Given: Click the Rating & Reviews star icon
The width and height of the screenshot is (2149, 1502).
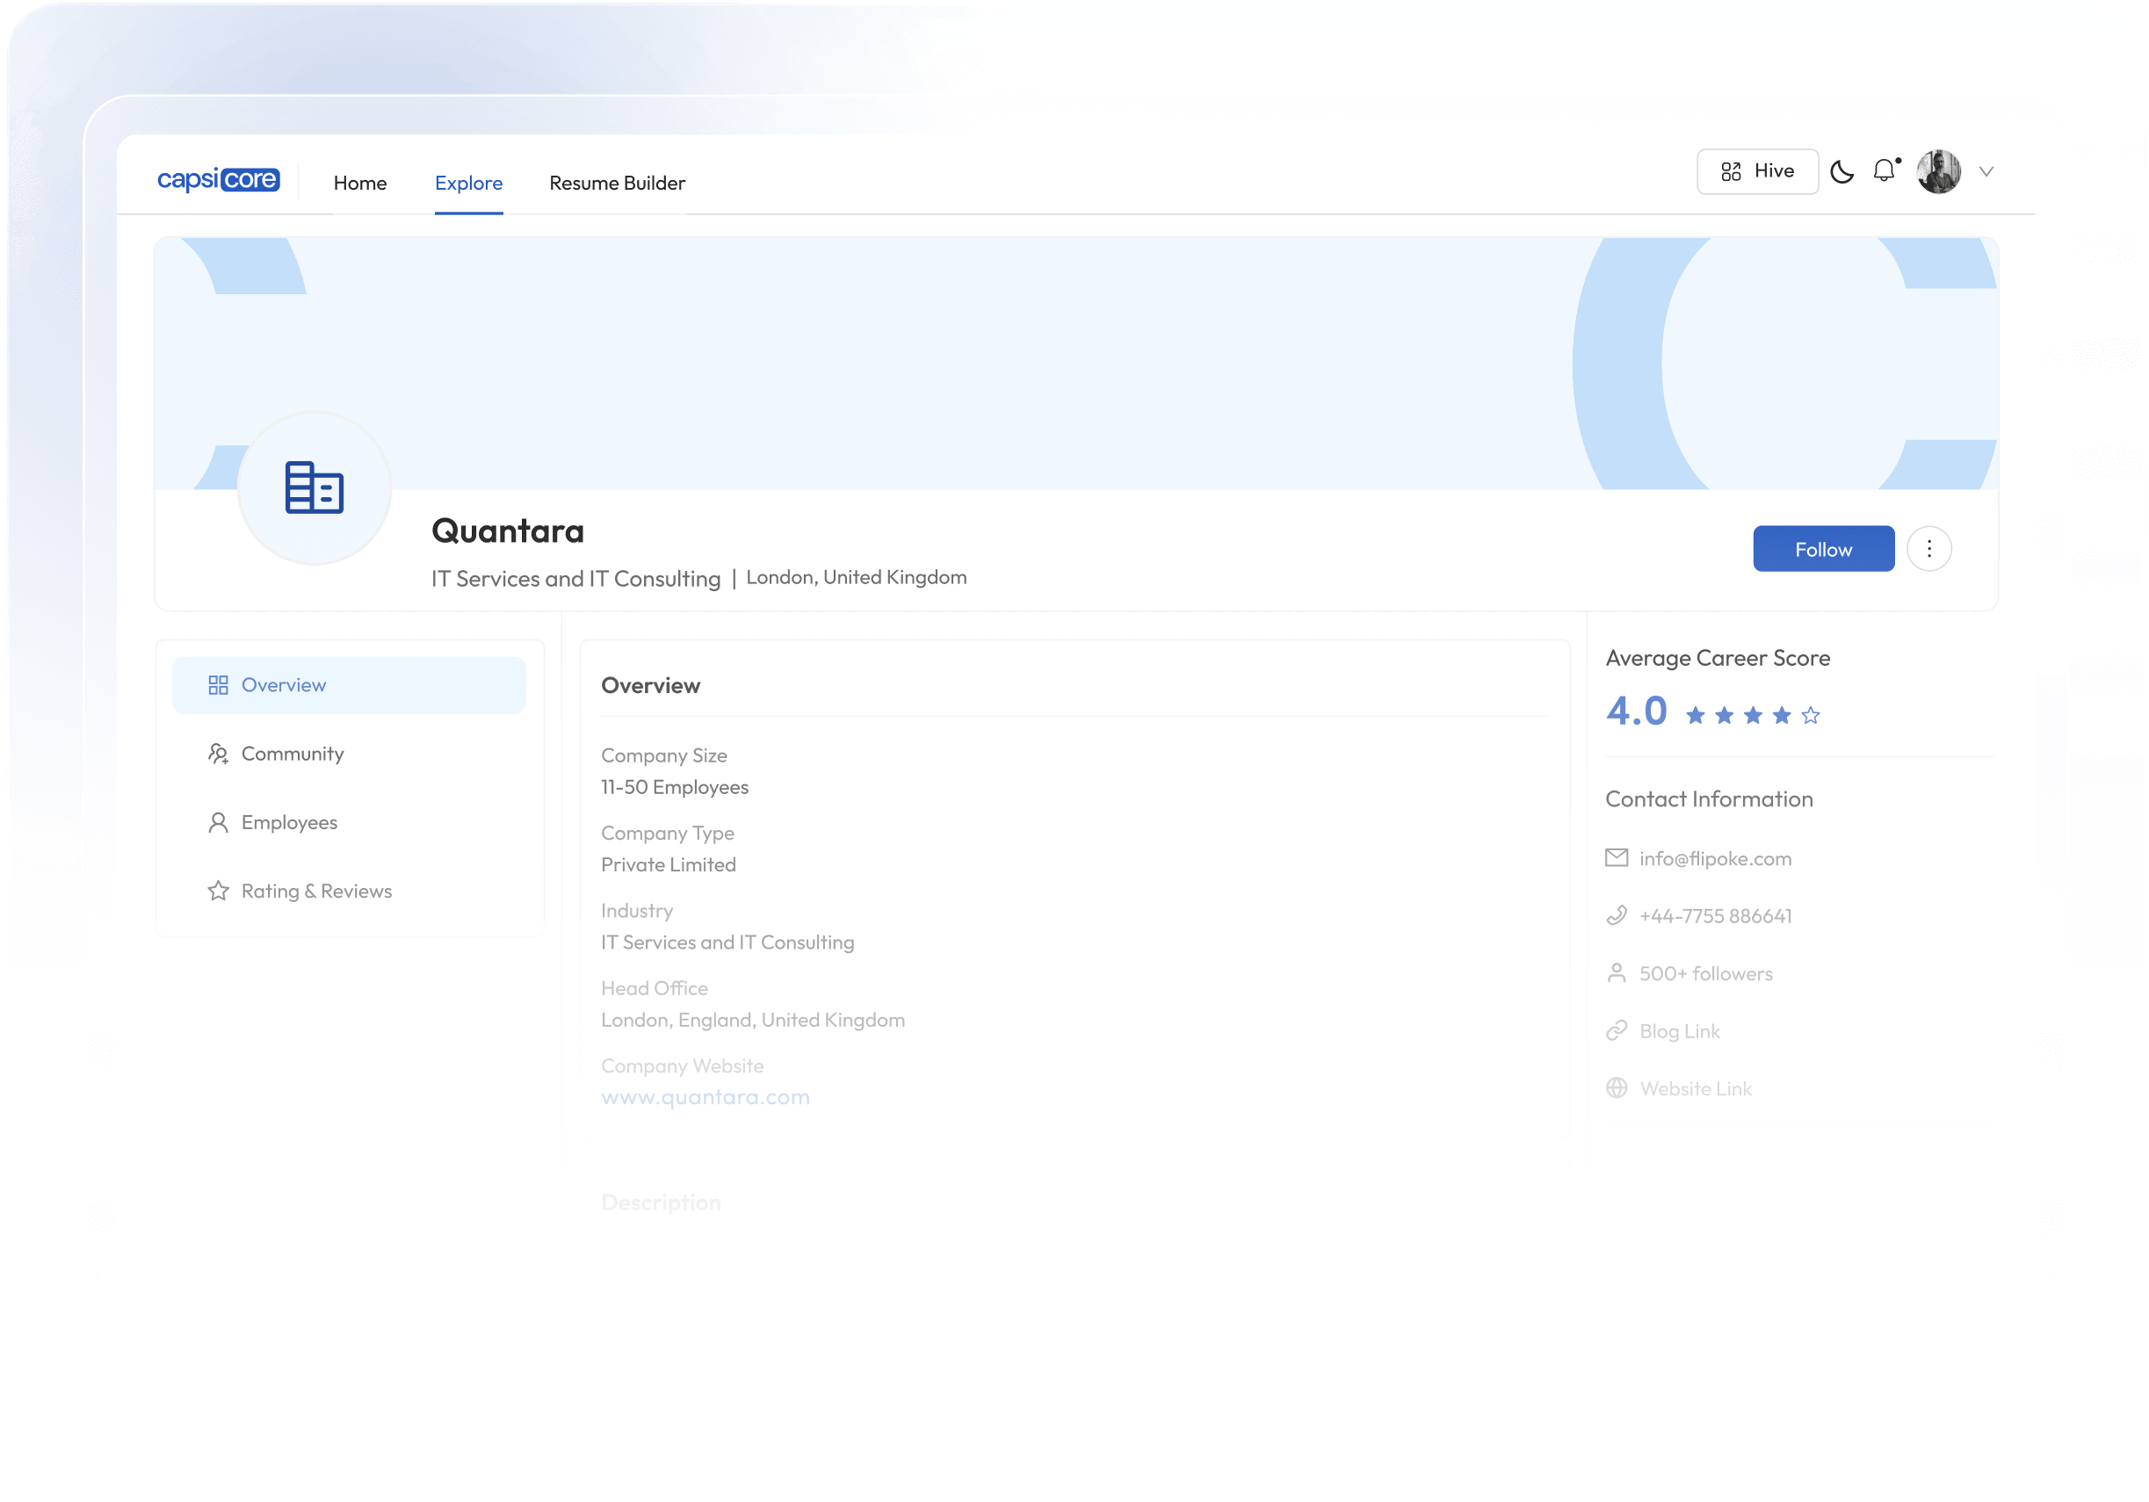Looking at the screenshot, I should 217,890.
